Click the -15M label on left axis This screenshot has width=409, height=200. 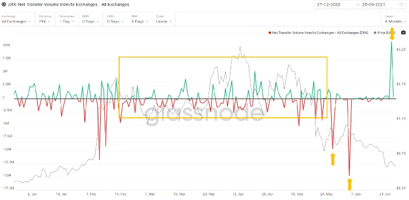6,176
